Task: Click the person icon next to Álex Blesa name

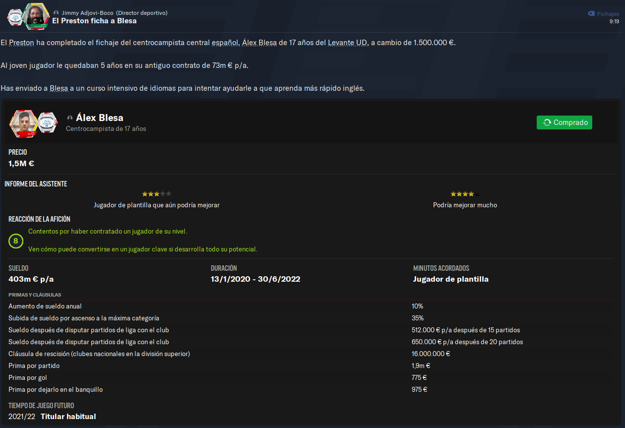Action: coord(70,118)
